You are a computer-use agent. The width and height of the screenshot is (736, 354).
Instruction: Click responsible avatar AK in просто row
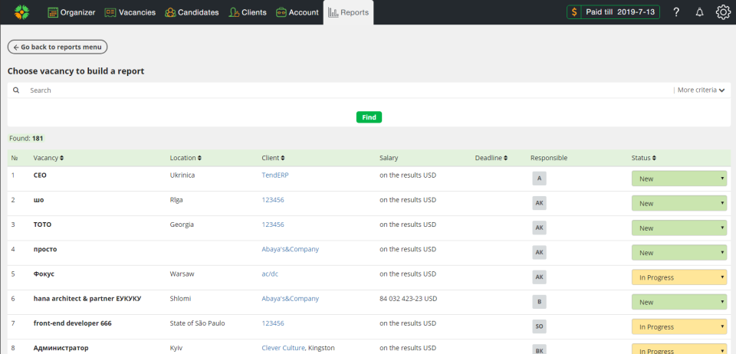pyautogui.click(x=539, y=252)
